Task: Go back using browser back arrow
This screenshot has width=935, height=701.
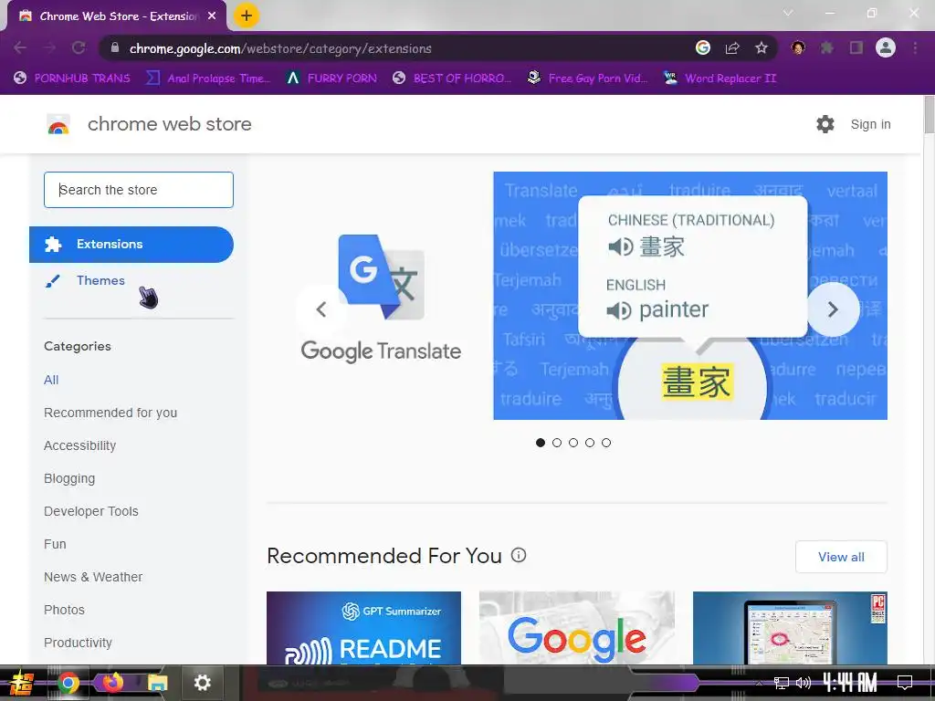Action: [x=20, y=47]
